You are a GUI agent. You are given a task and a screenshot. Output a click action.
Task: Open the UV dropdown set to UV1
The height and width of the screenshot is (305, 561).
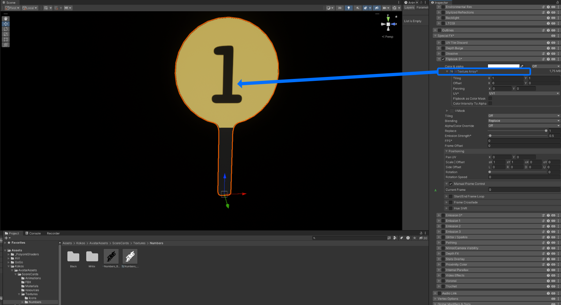(524, 93)
